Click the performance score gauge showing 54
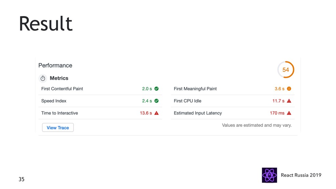The width and height of the screenshot is (336, 189). pos(286,70)
